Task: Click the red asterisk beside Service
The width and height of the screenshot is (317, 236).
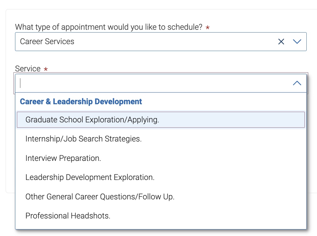Action: [x=46, y=69]
